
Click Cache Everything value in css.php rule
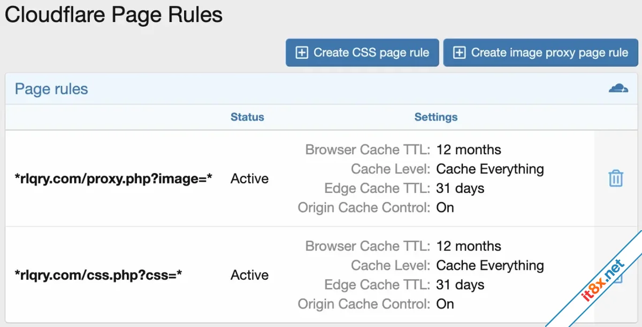490,265
